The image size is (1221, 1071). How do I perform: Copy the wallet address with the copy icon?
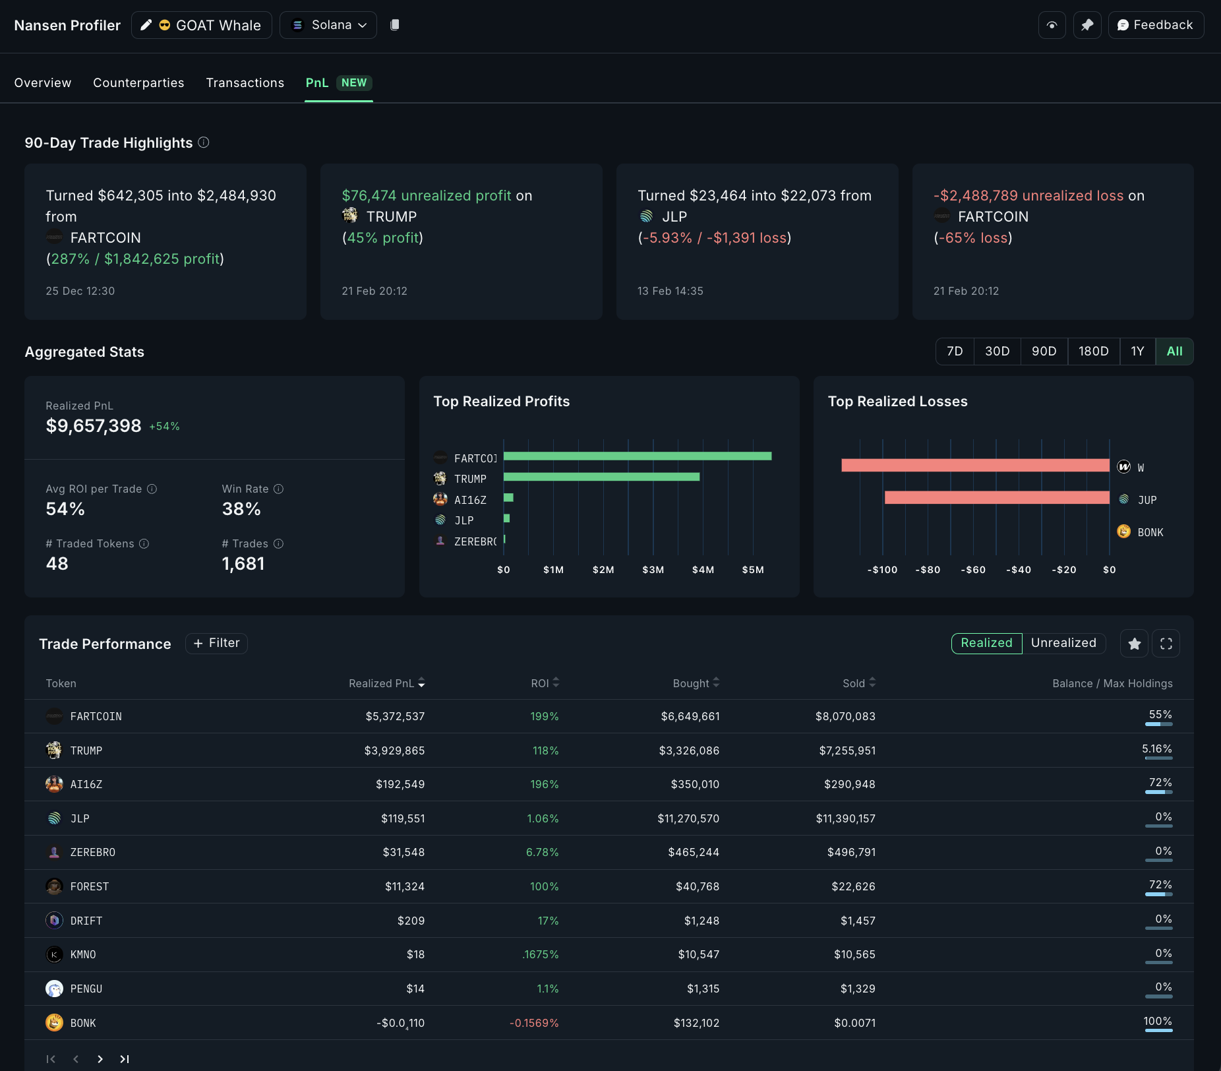[395, 24]
